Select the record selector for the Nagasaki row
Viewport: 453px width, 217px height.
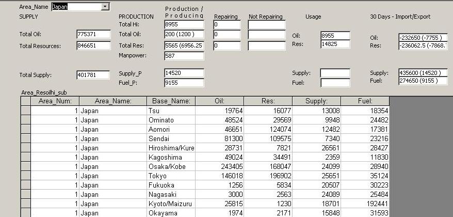pyautogui.click(x=26, y=194)
